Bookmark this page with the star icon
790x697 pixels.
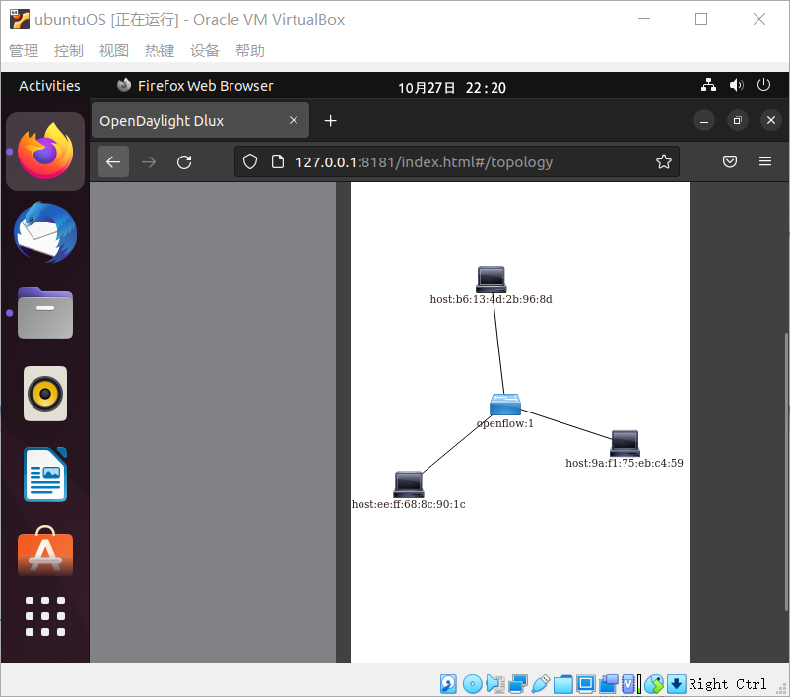664,161
